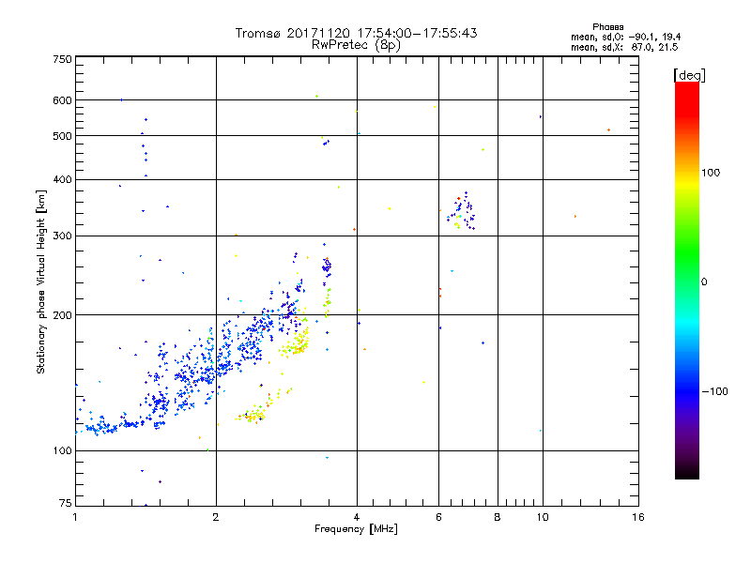
Task: Click the black bottom of the phase colorbar
Action: pos(687,472)
